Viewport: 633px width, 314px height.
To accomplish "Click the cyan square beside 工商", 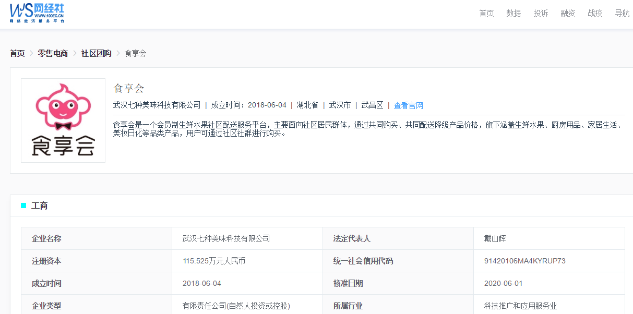I will pyautogui.click(x=23, y=206).
